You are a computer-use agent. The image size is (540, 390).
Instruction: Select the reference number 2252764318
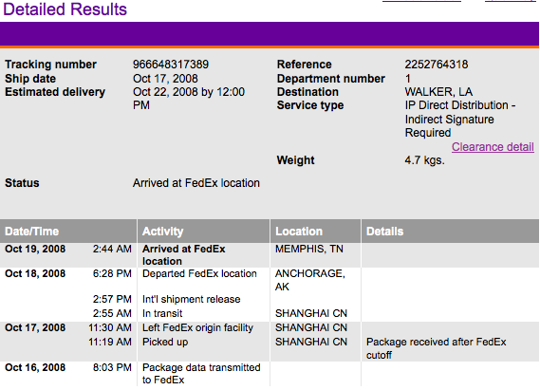coord(437,65)
